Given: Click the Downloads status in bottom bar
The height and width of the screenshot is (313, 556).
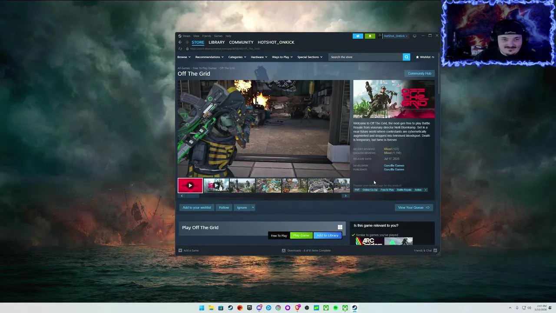Looking at the screenshot, I should (x=306, y=250).
